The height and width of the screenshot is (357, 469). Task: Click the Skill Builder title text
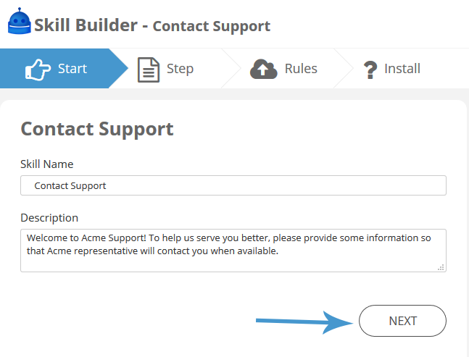tap(86, 25)
